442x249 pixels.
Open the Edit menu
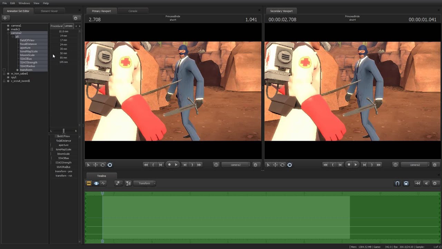[x=12, y=3]
